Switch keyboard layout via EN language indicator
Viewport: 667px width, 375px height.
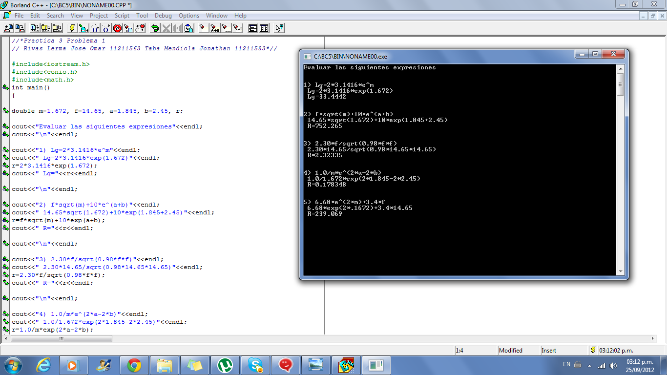click(566, 365)
